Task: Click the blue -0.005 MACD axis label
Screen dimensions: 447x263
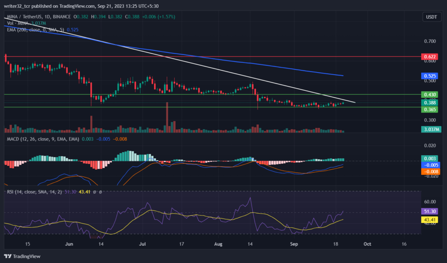Action: (430, 165)
